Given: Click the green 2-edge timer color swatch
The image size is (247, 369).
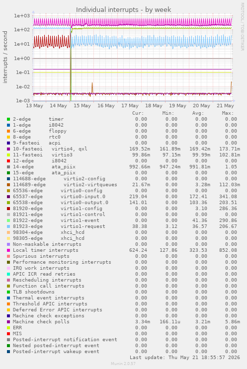Looking at the screenshot, I should (8, 119).
